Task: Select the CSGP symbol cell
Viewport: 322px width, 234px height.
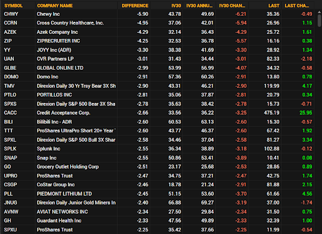Action: (x=11, y=184)
